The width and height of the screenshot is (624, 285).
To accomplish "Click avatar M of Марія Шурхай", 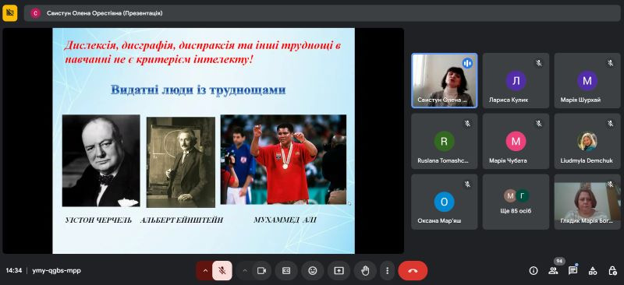I will [x=587, y=81].
